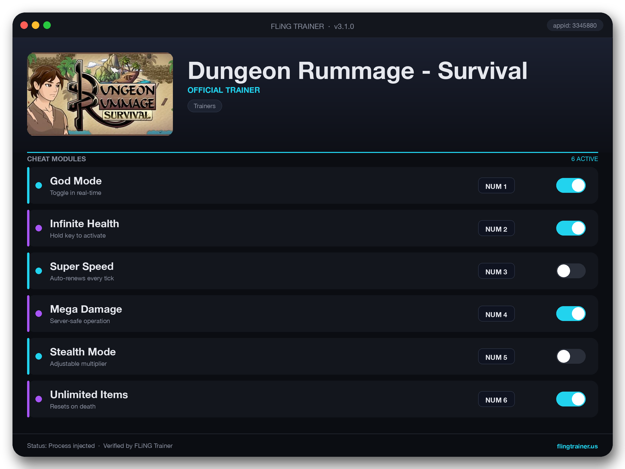Minimize the window using the yellow button
The width and height of the screenshot is (625, 469).
(36, 25)
